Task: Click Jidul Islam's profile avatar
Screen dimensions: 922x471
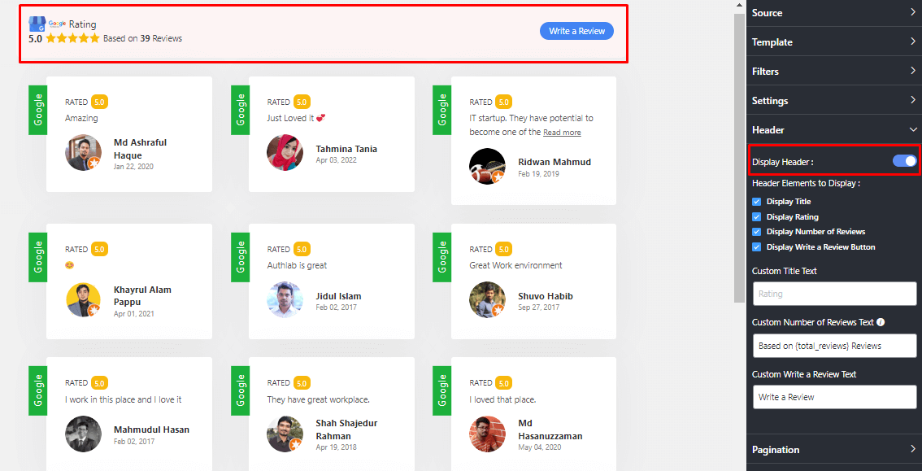Action: [285, 300]
